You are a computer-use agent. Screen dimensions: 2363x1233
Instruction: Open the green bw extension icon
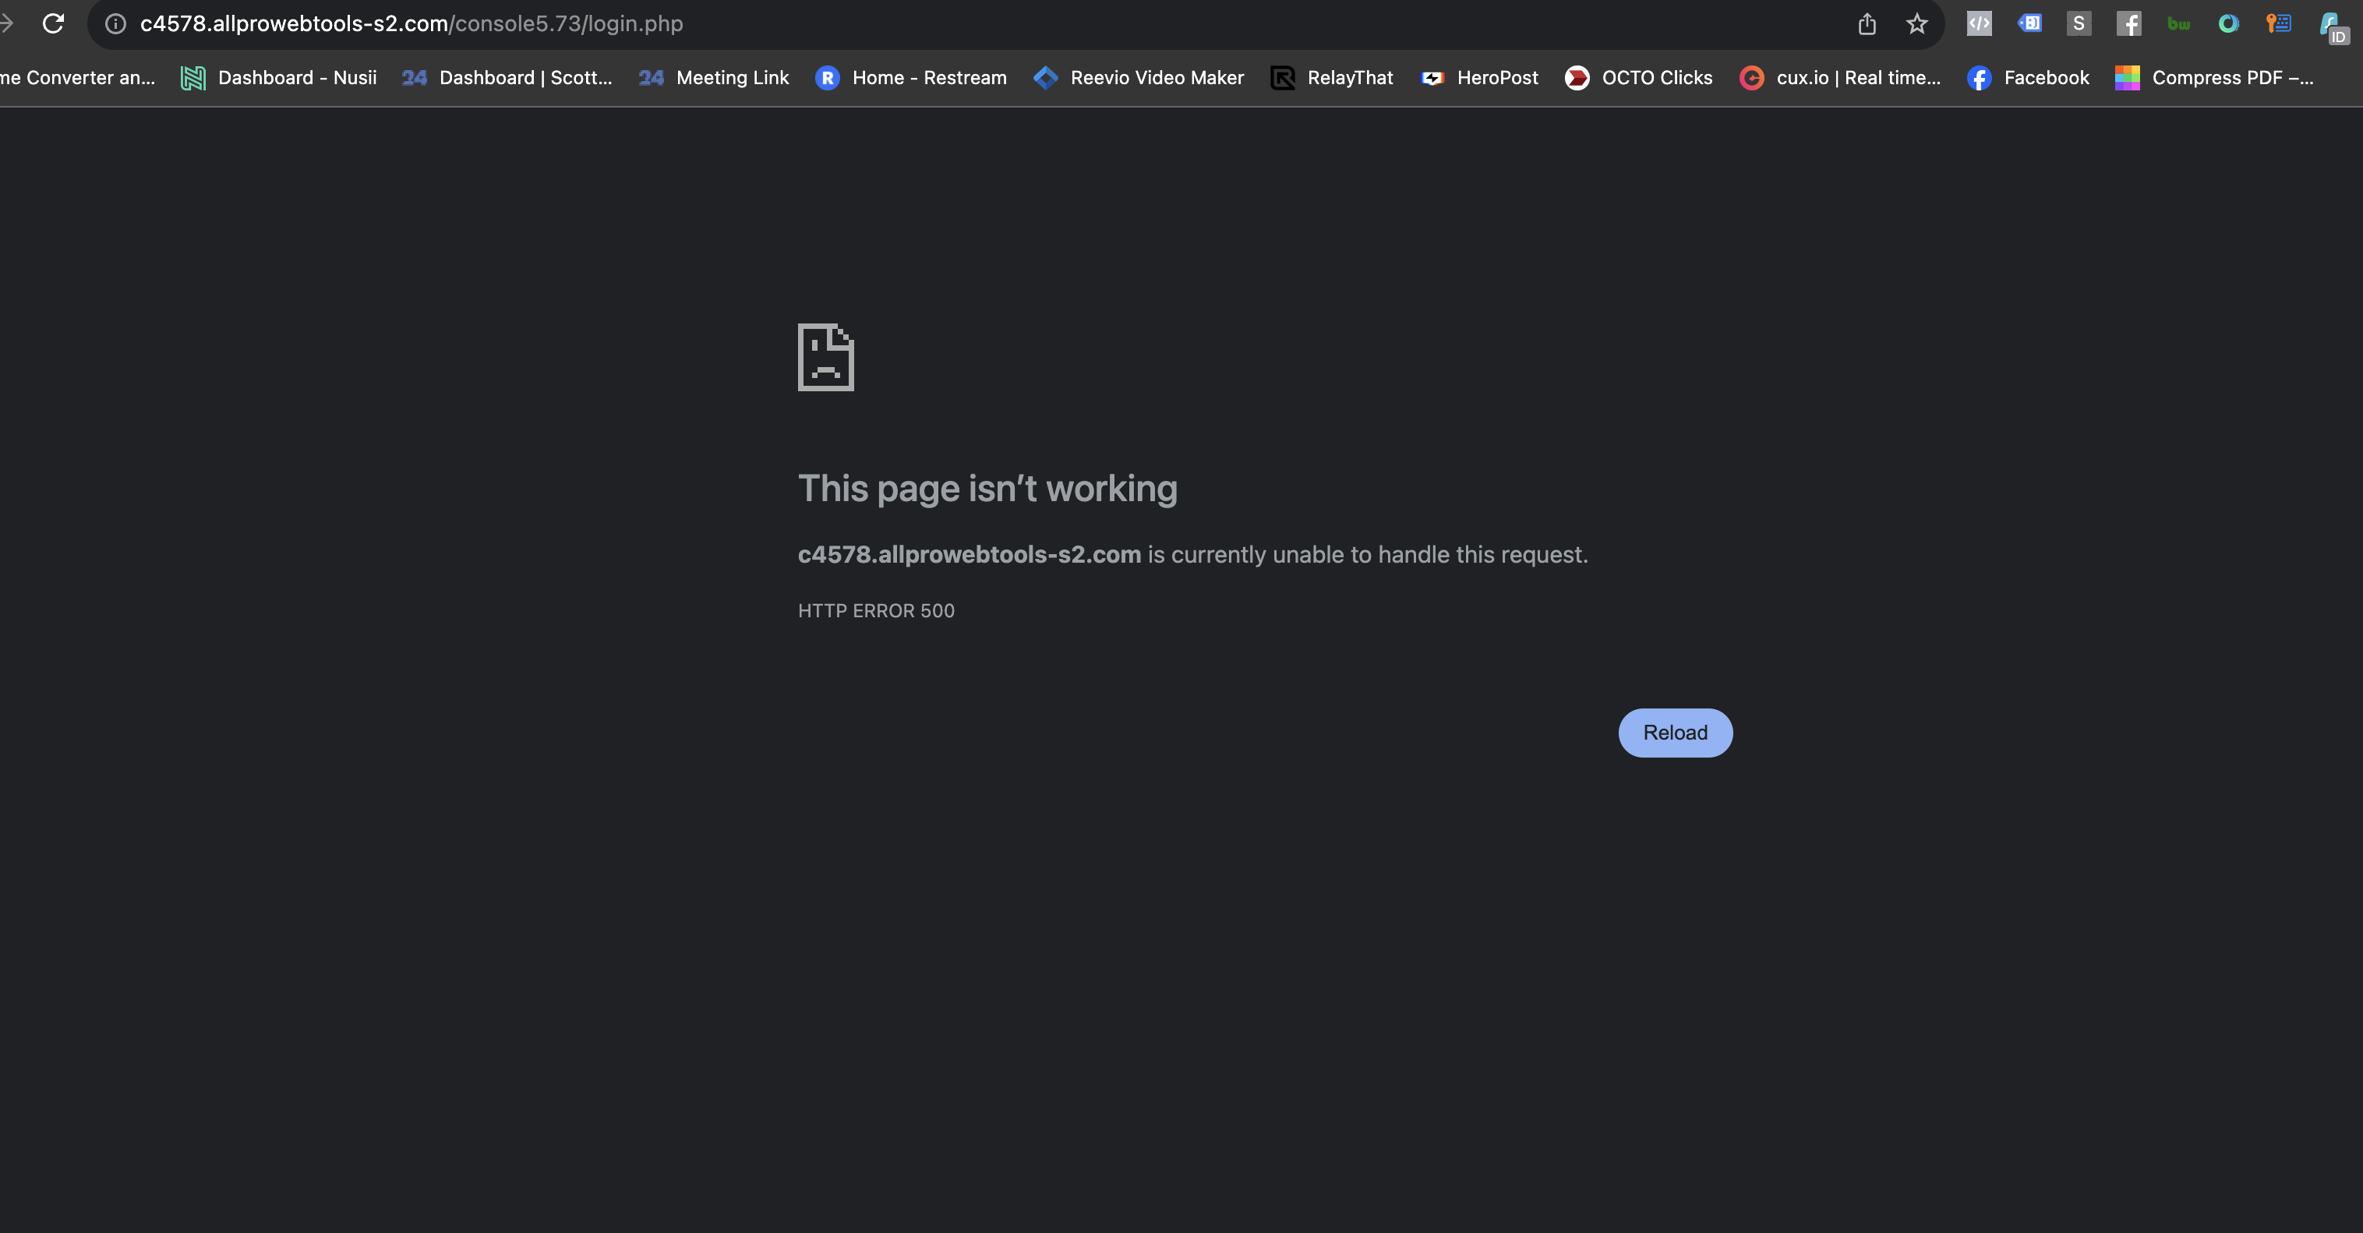(x=2178, y=24)
